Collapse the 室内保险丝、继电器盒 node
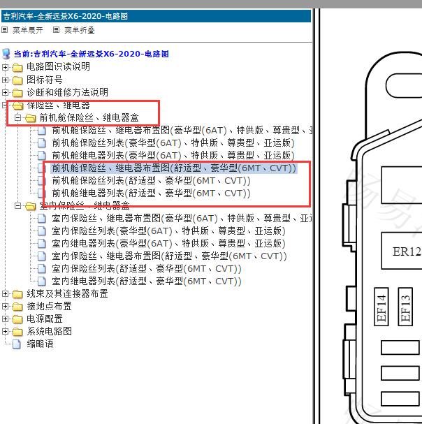422x424 pixels. click(18, 206)
